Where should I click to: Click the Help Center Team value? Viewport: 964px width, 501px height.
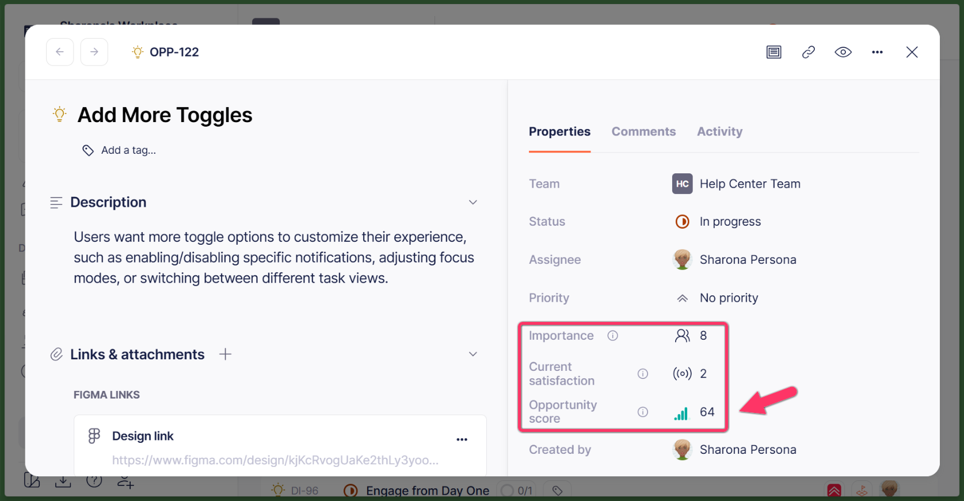pyautogui.click(x=749, y=184)
